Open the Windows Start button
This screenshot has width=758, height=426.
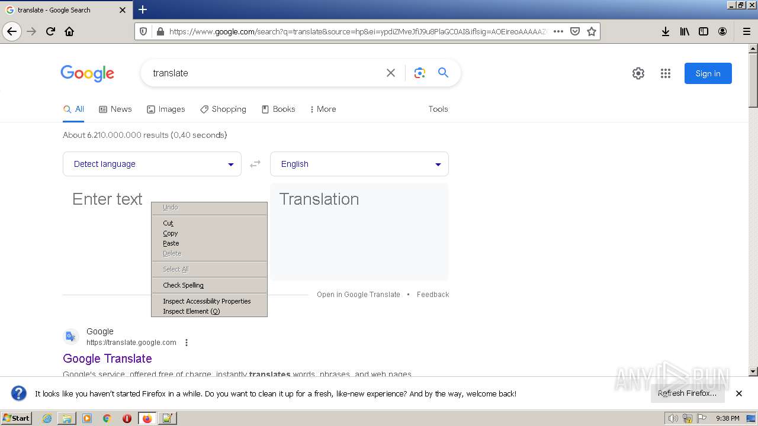pos(17,418)
